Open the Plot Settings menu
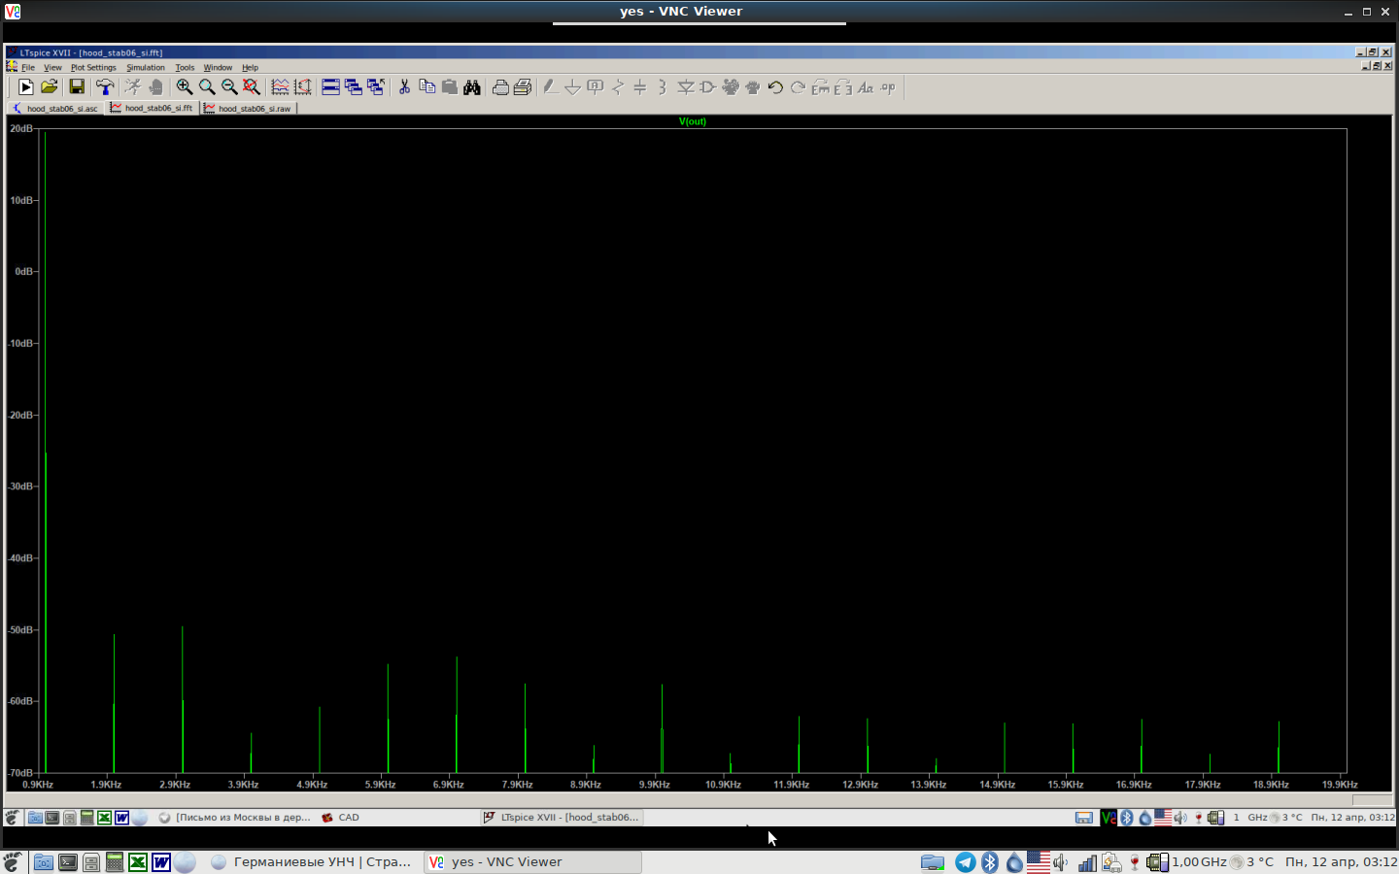This screenshot has width=1399, height=874. coord(93,68)
